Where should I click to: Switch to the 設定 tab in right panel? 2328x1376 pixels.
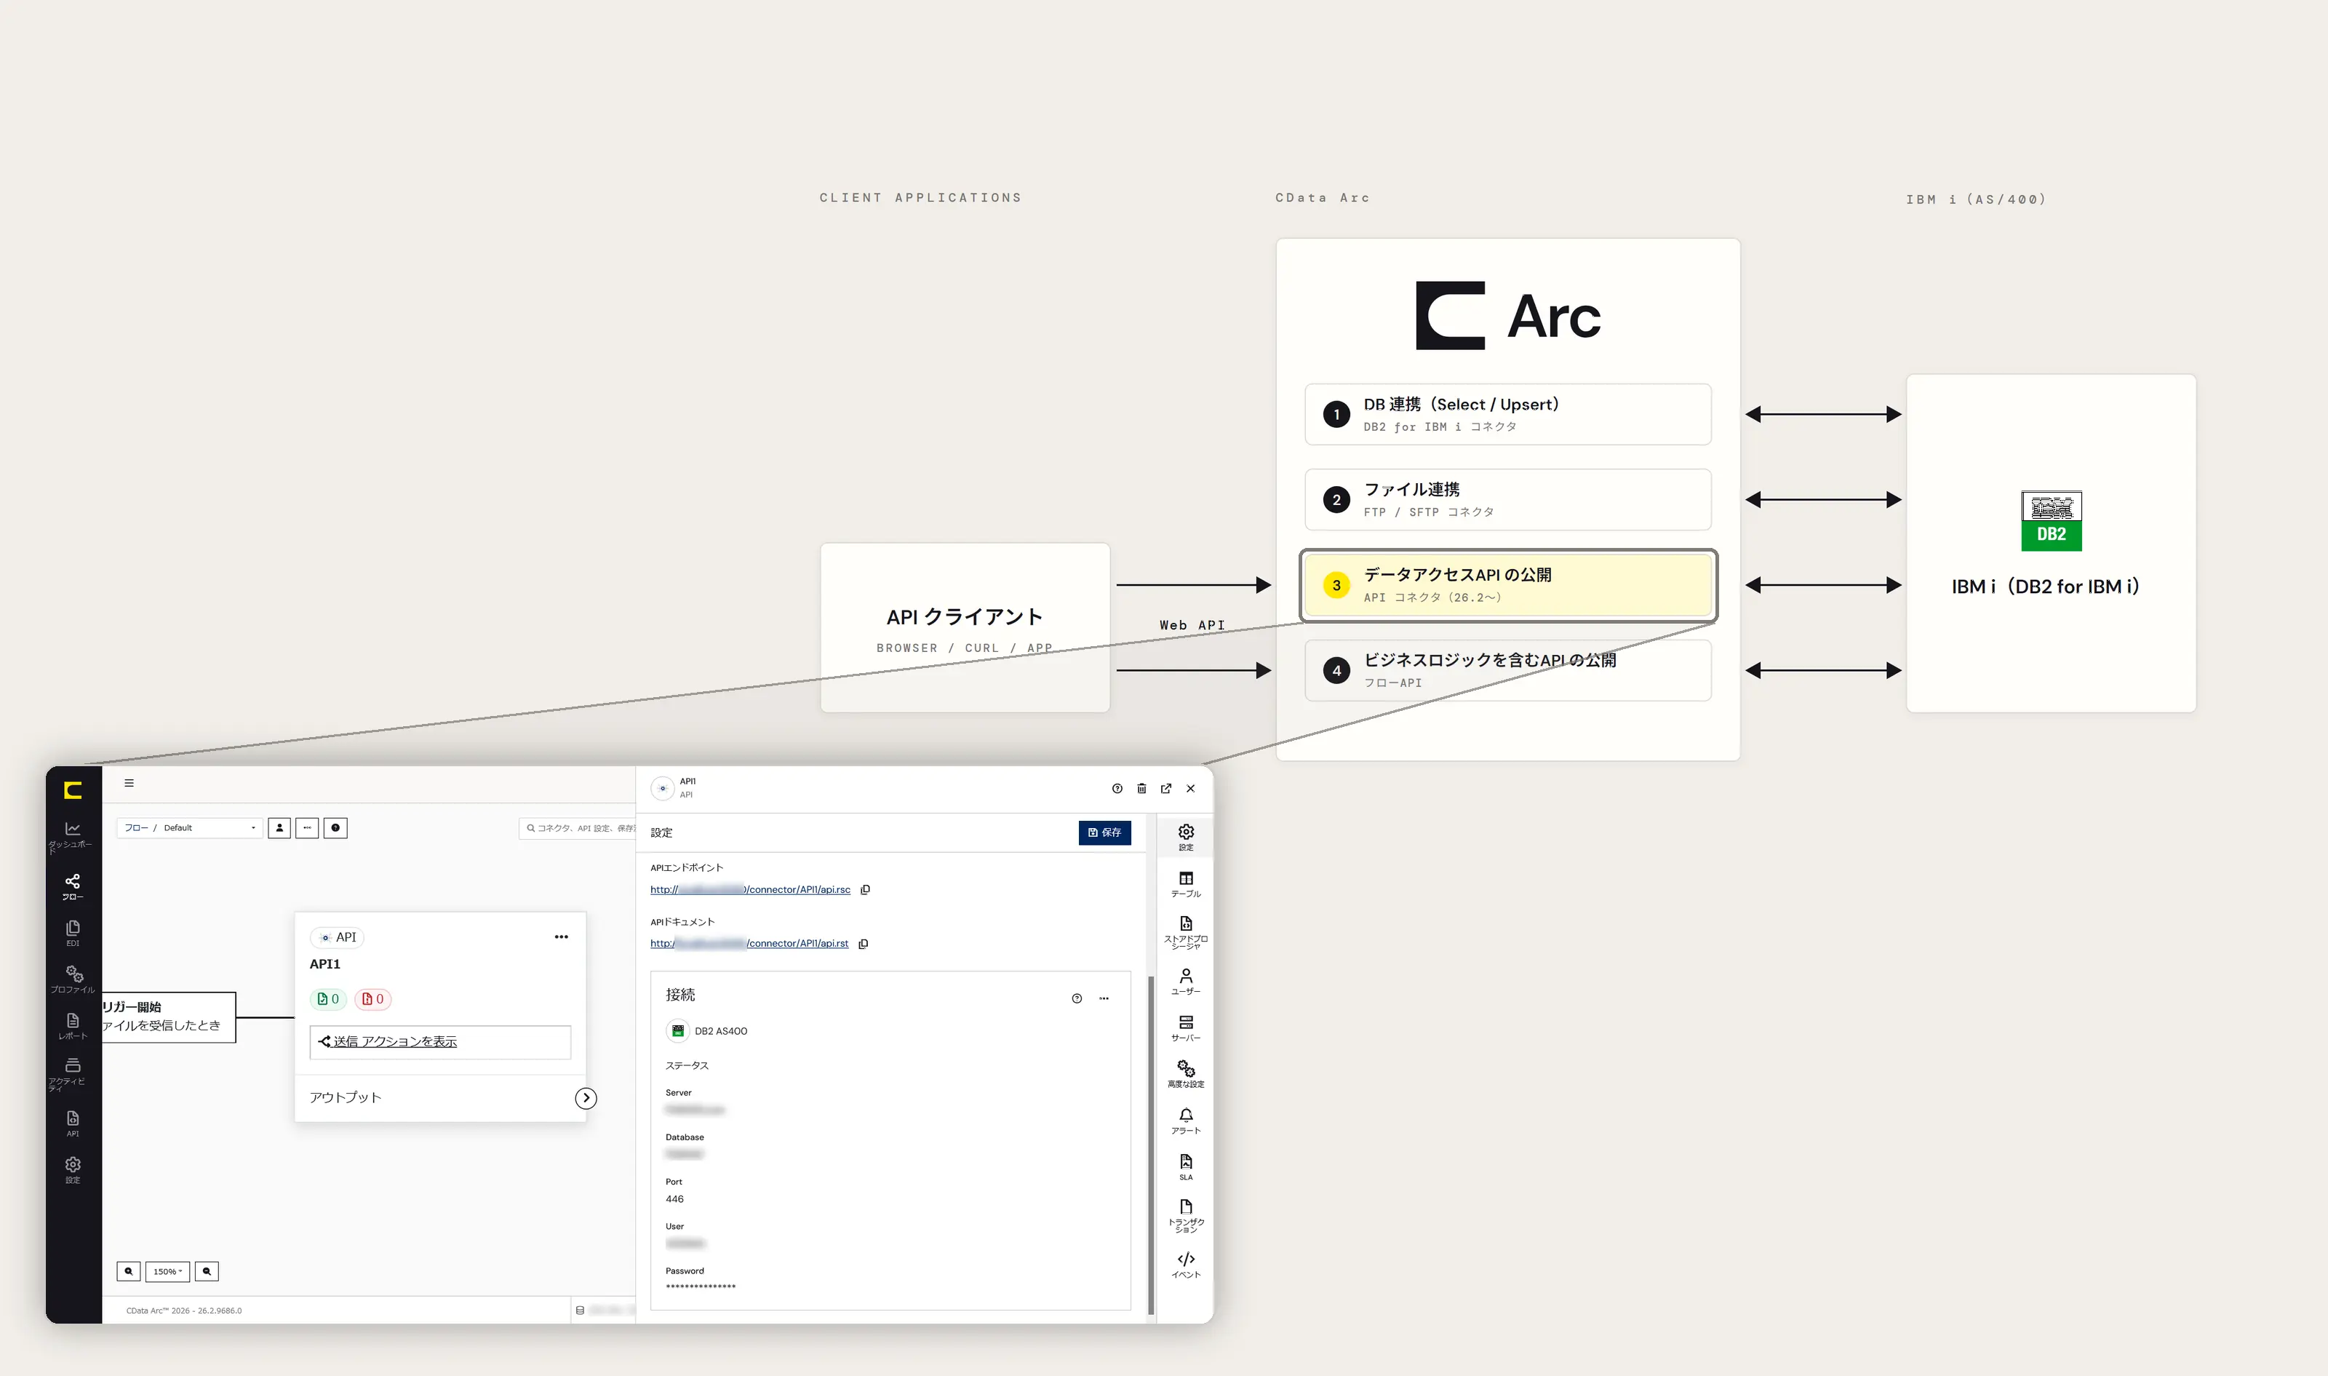[1187, 836]
